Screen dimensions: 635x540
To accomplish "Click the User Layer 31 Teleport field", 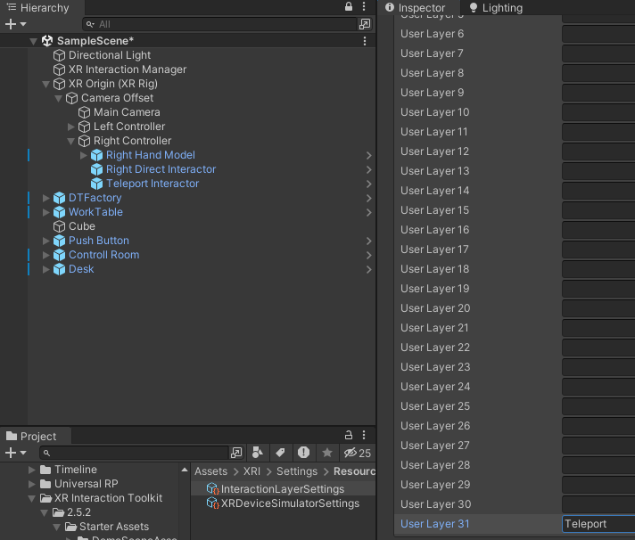I will click(x=598, y=524).
